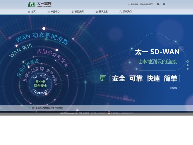
Task: Select the first (green) carousel dot
Action: coord(188,61)
